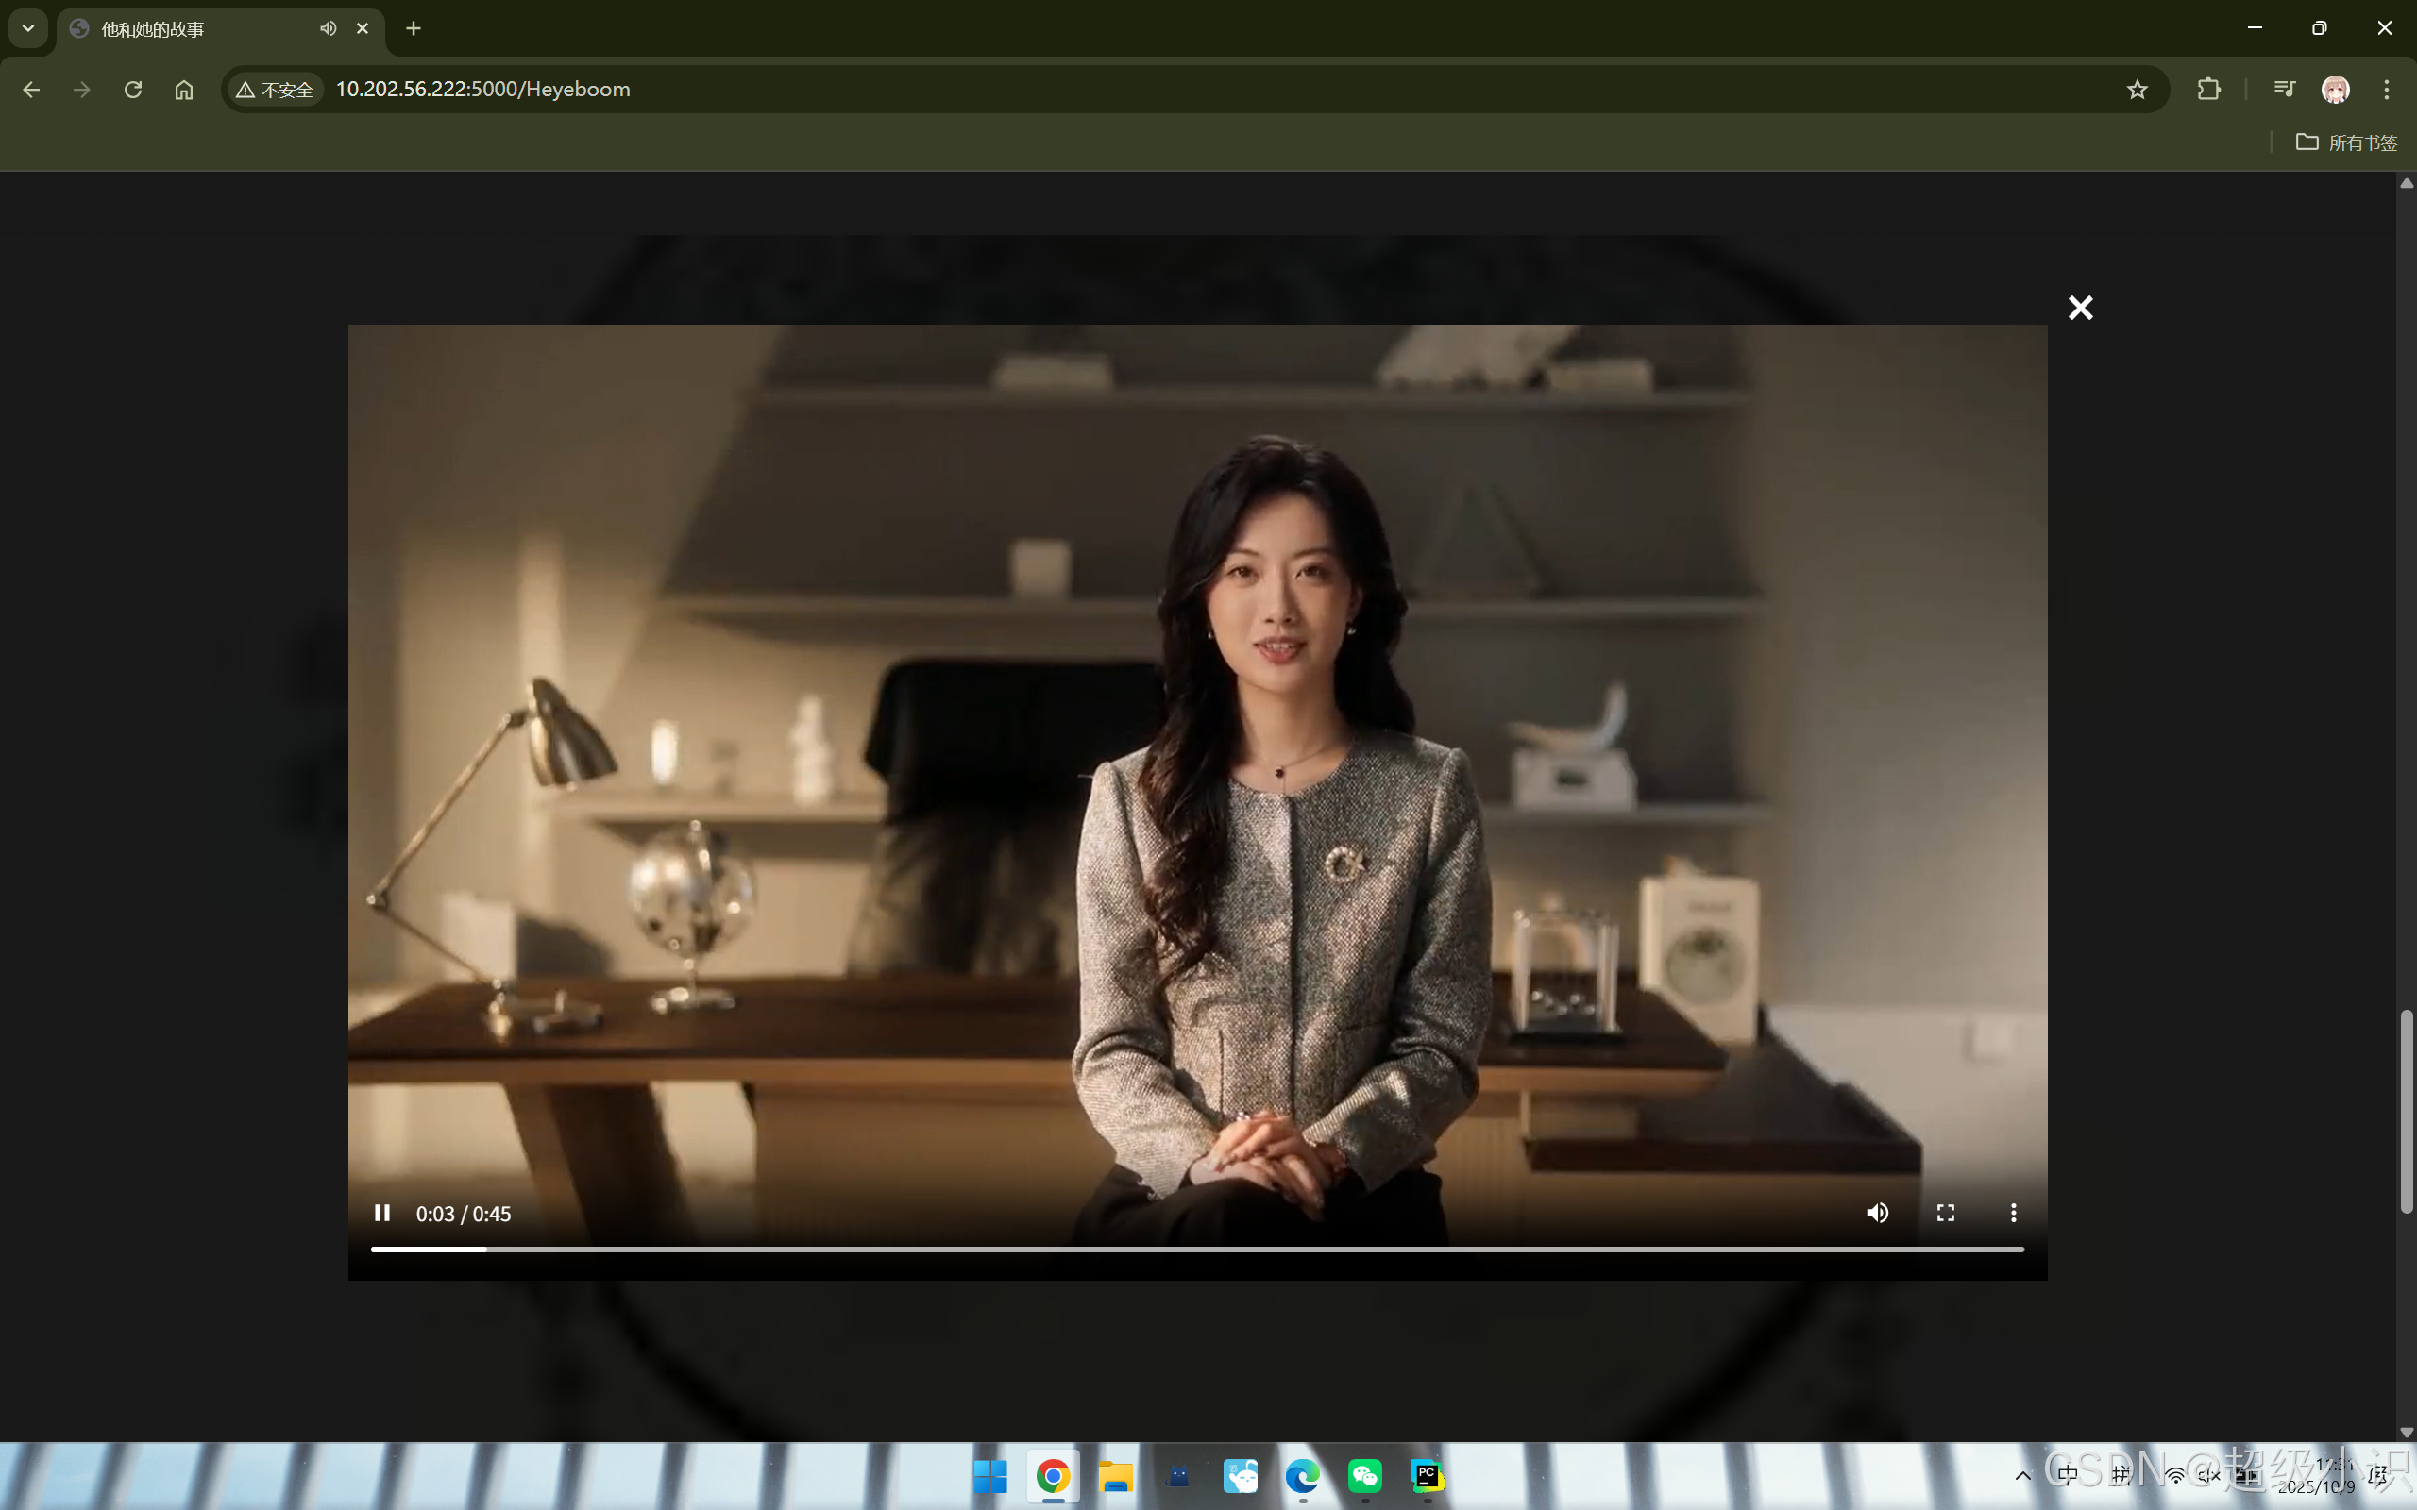Screen dimensions: 2417x1510
Task: Click the video progress bar
Action: click(x=1196, y=1250)
